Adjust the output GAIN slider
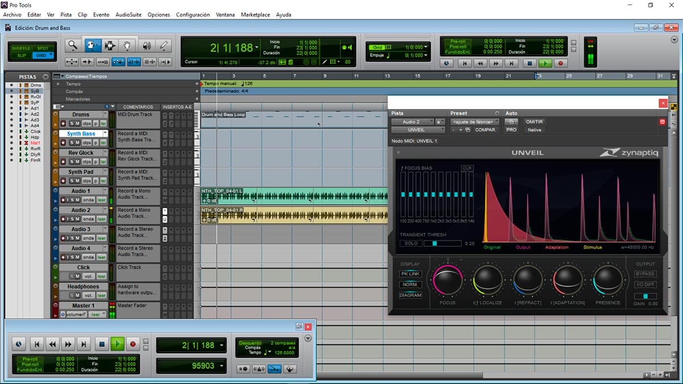 [645, 296]
